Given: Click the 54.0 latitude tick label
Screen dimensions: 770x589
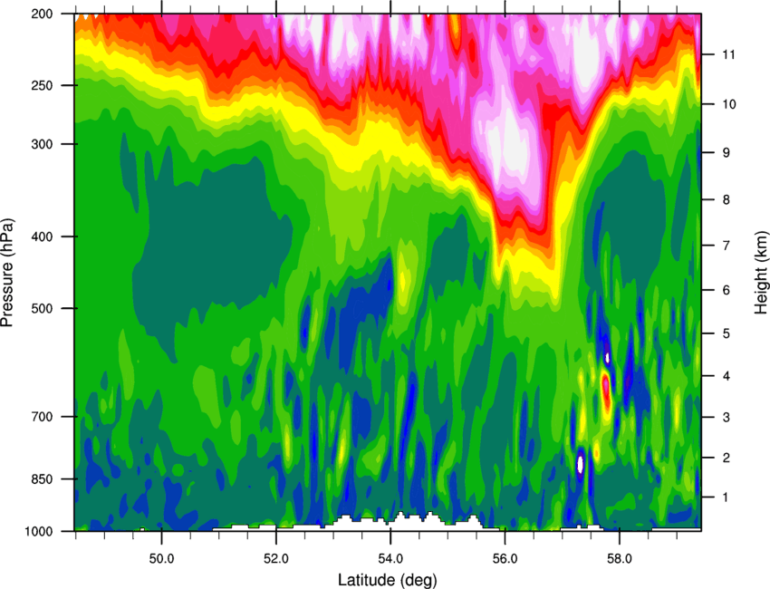Looking at the screenshot, I should [391, 558].
